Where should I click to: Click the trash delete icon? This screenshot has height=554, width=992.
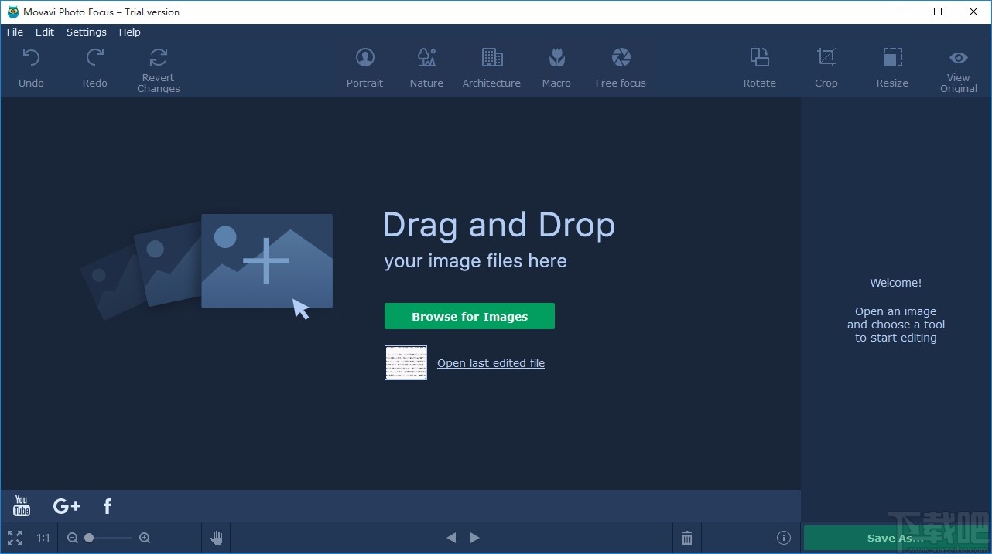[687, 538]
